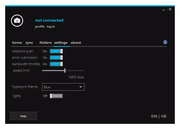180x129 pixels.
Task: Toggle bandwidth throttle off
Action: tap(56, 64)
